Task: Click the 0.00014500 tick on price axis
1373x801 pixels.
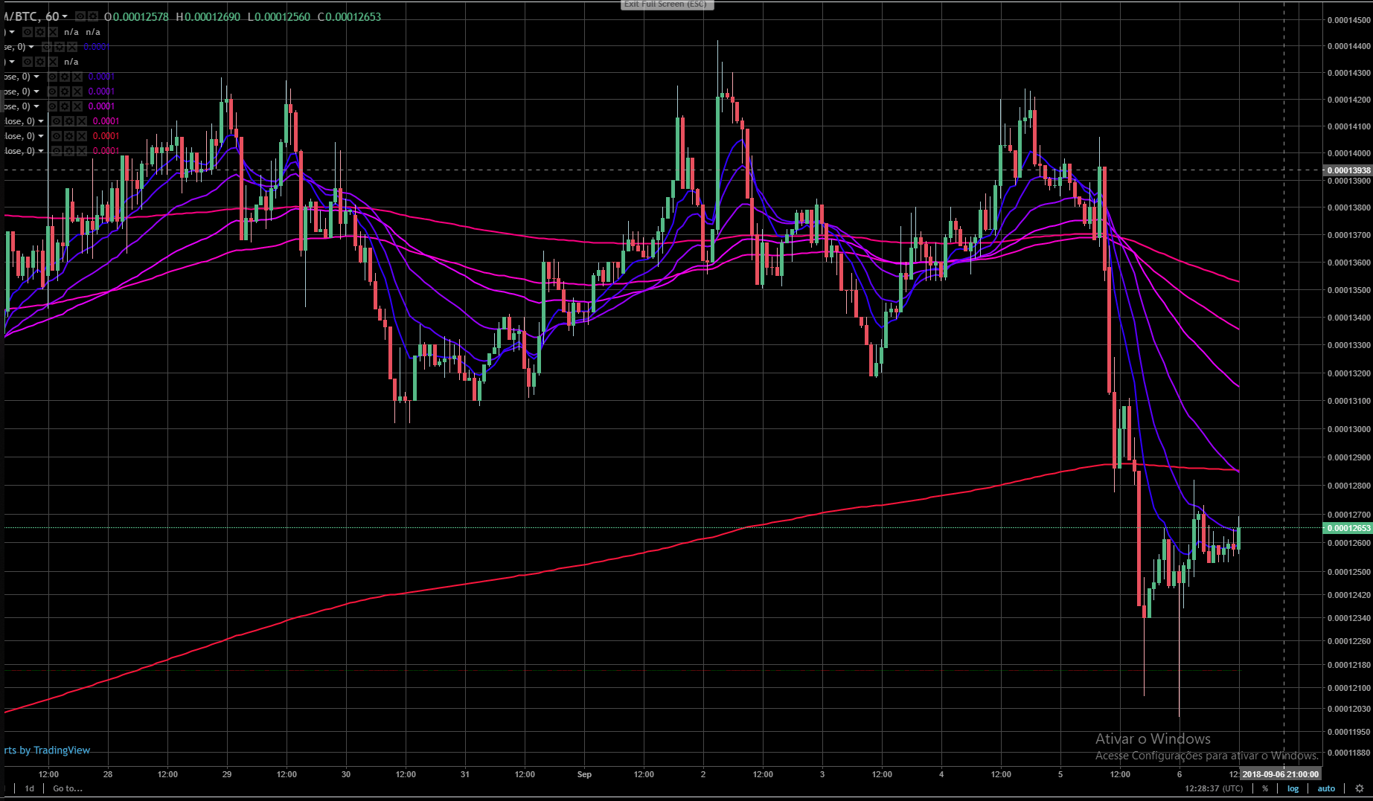Action: [x=1348, y=20]
